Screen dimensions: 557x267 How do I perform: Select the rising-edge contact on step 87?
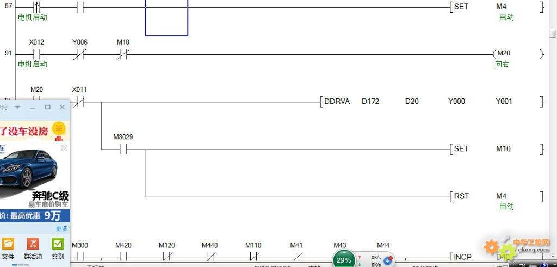coord(37,7)
